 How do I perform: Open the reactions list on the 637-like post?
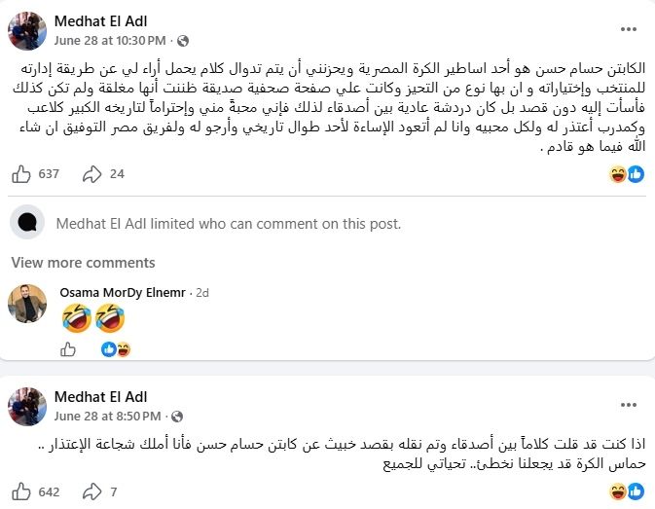coord(627,174)
